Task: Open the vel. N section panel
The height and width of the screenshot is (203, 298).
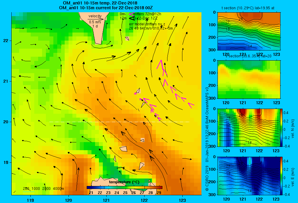Action: click(x=249, y=127)
